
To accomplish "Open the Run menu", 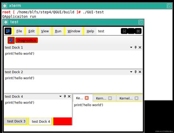I will coord(58,31).
